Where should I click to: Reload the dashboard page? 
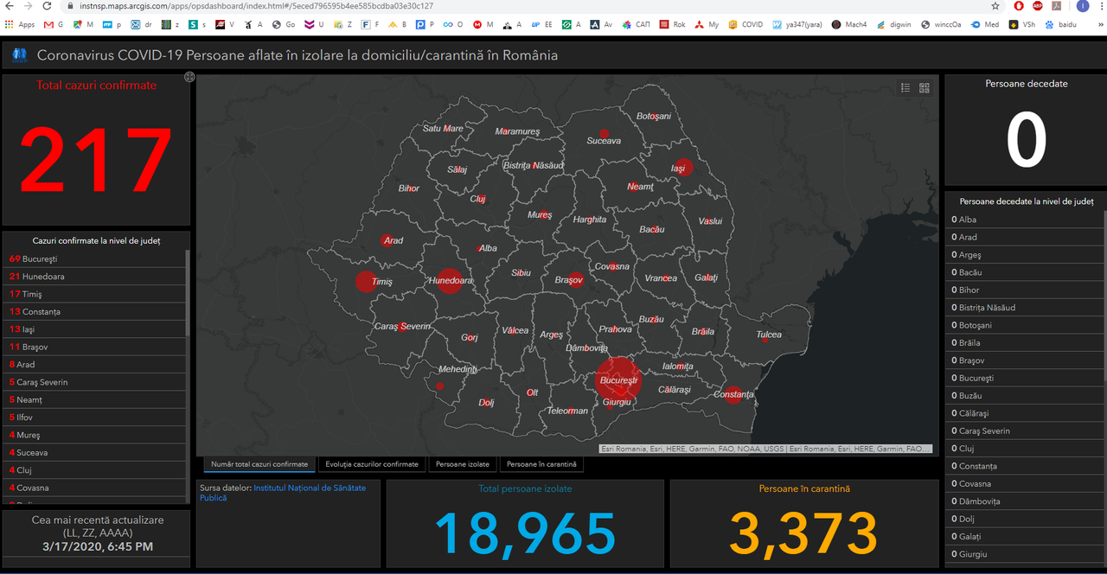coord(47,6)
